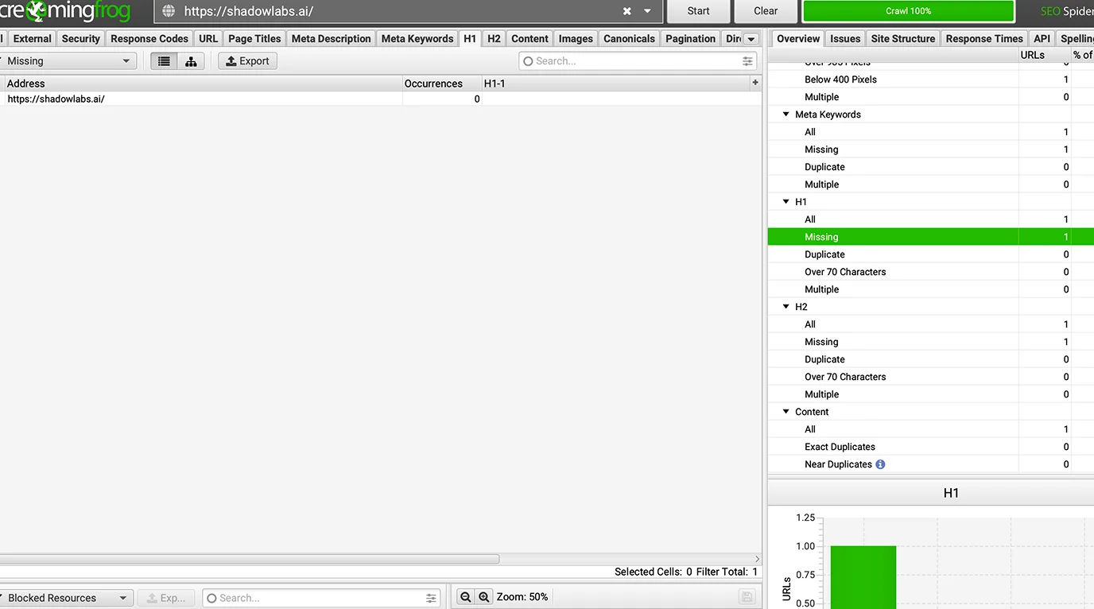Viewport: 1094px width, 609px height.
Task: Click the Clear button
Action: point(766,11)
